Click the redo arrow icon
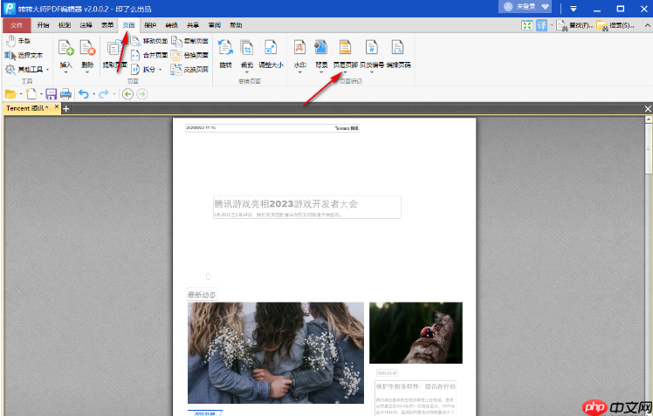 click(104, 94)
